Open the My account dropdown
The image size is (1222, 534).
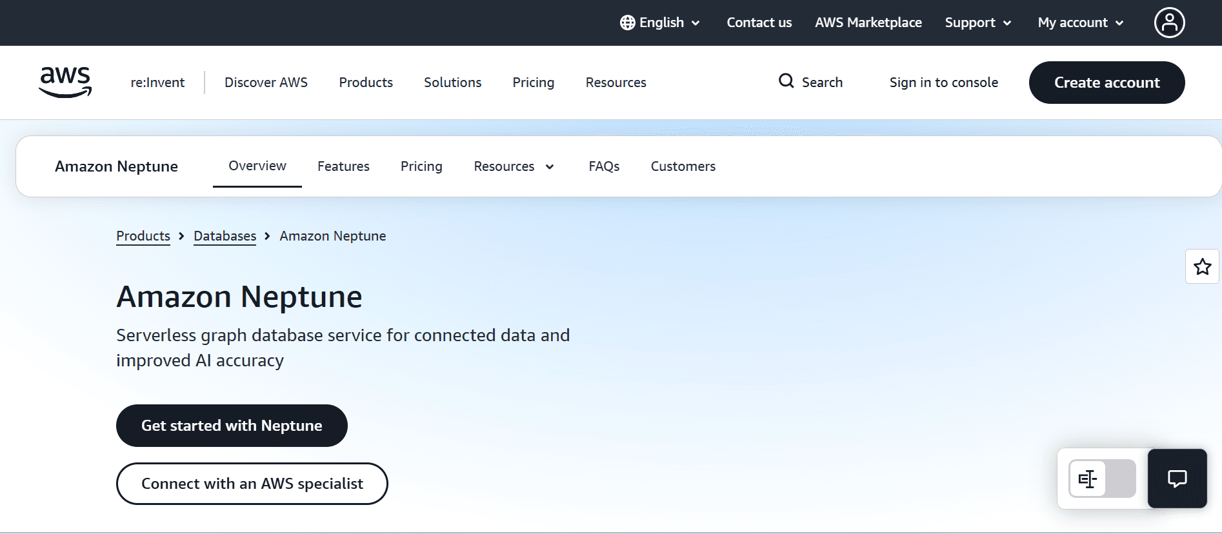(x=1081, y=23)
